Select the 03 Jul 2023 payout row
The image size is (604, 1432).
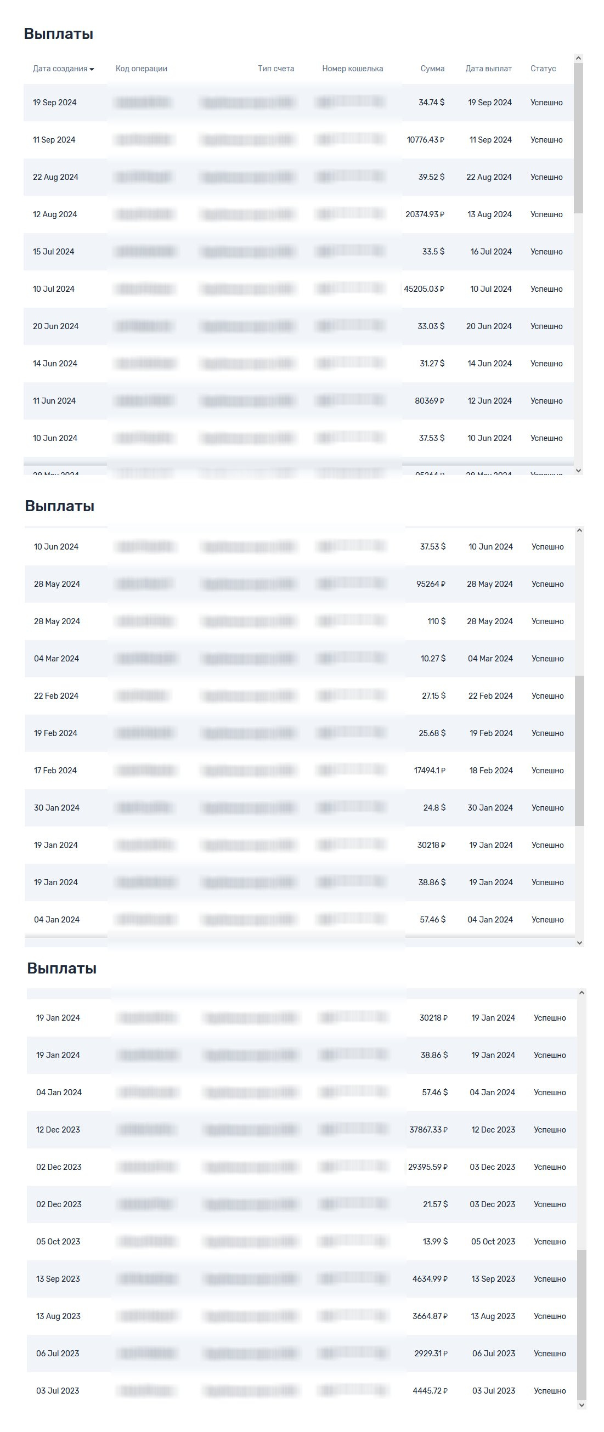302,1390
